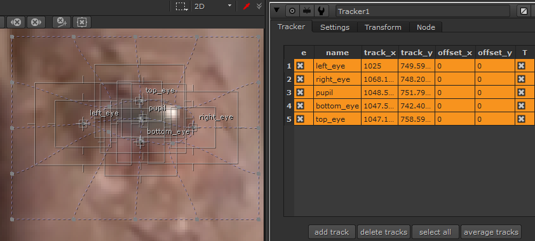Image resolution: width=535 pixels, height=241 pixels.
Task: Click the average tracks button
Action: tap(491, 232)
